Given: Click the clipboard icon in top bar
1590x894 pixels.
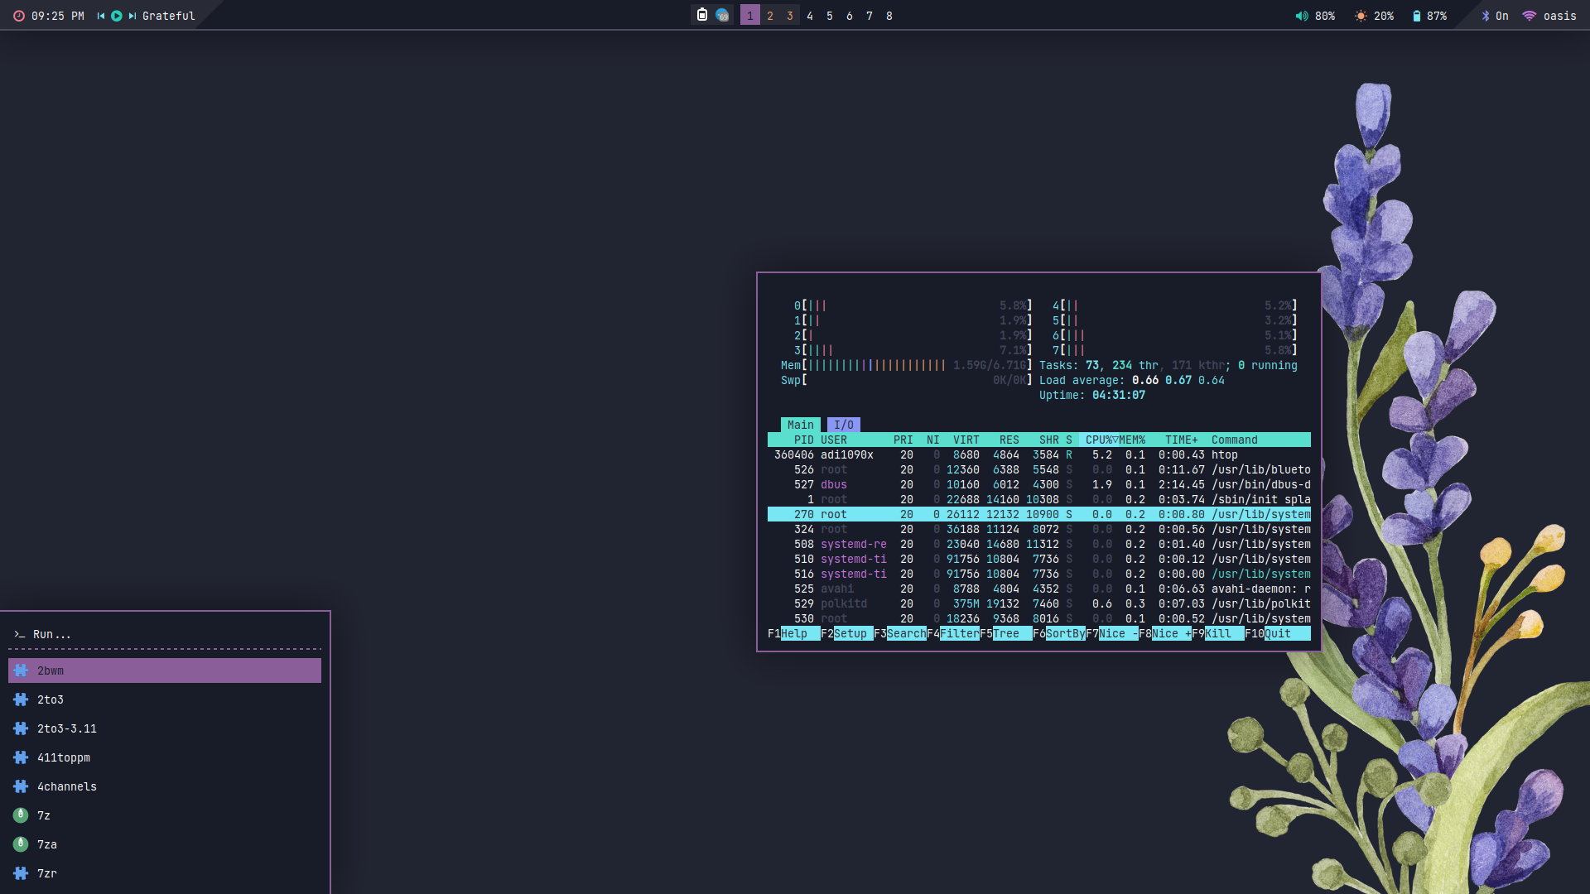Looking at the screenshot, I should (x=702, y=15).
